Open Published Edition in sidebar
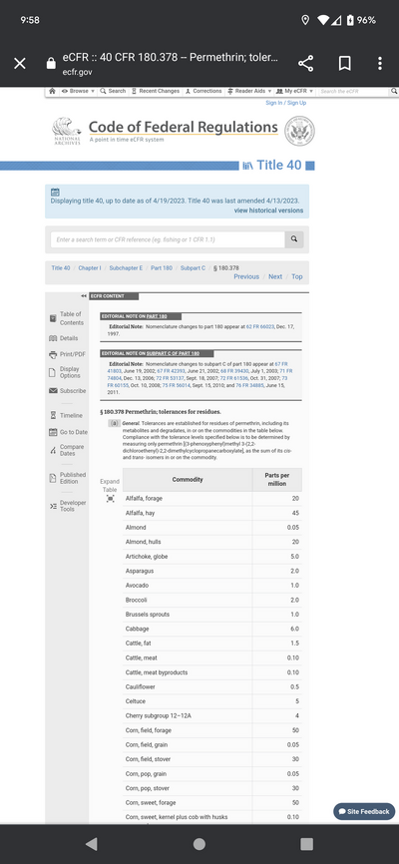399x864 pixels. 67,478
